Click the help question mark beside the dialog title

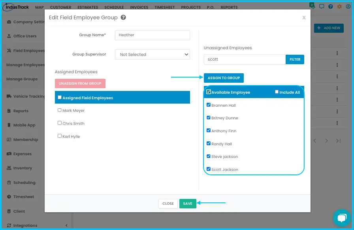[123, 17]
